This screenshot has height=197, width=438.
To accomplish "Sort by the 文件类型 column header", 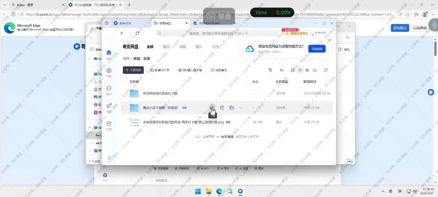I will pos(282,82).
